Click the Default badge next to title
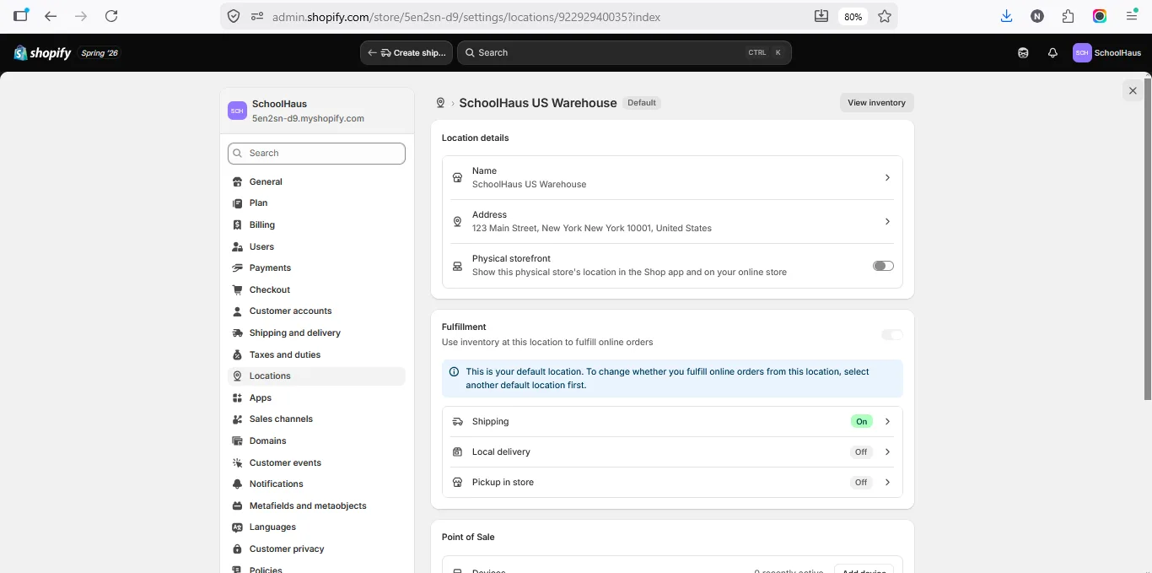Viewport: 1152px width, 573px height. click(642, 103)
